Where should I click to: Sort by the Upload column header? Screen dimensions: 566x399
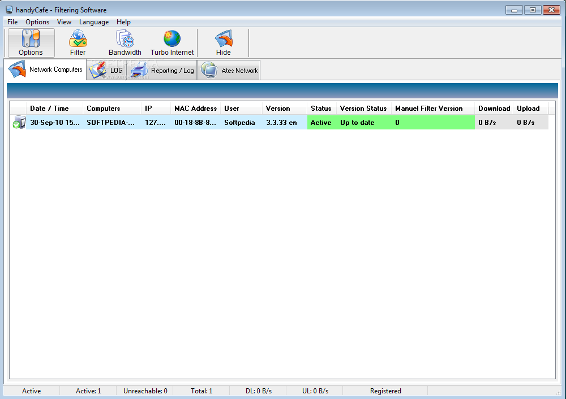[x=531, y=108]
